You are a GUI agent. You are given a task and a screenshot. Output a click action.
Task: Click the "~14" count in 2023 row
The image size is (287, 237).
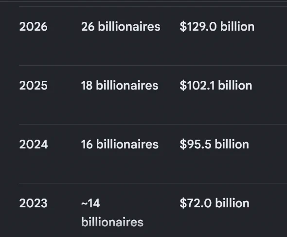(x=90, y=203)
